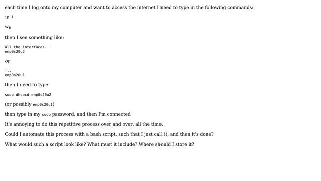Click the 'then I need to type:' sentence
321x181 pixels.
(x=27, y=85)
